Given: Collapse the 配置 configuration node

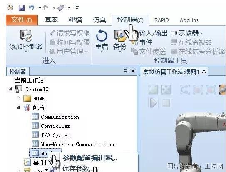Looking at the screenshot, I should click(18, 107).
